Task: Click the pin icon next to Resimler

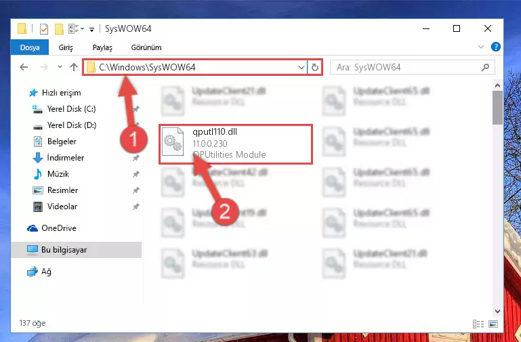Action: 136,190
